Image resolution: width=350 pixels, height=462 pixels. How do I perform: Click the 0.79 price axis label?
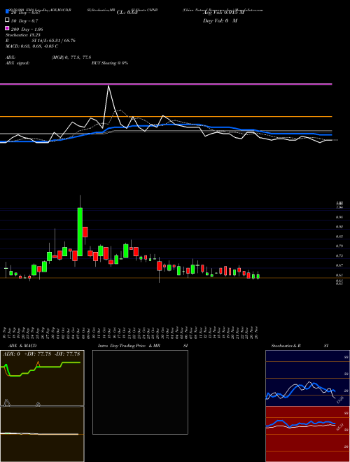click(x=339, y=246)
